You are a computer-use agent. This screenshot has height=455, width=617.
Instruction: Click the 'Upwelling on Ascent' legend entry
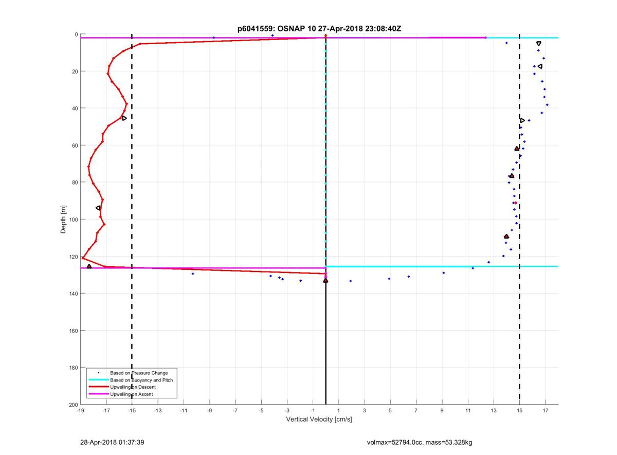(131, 394)
